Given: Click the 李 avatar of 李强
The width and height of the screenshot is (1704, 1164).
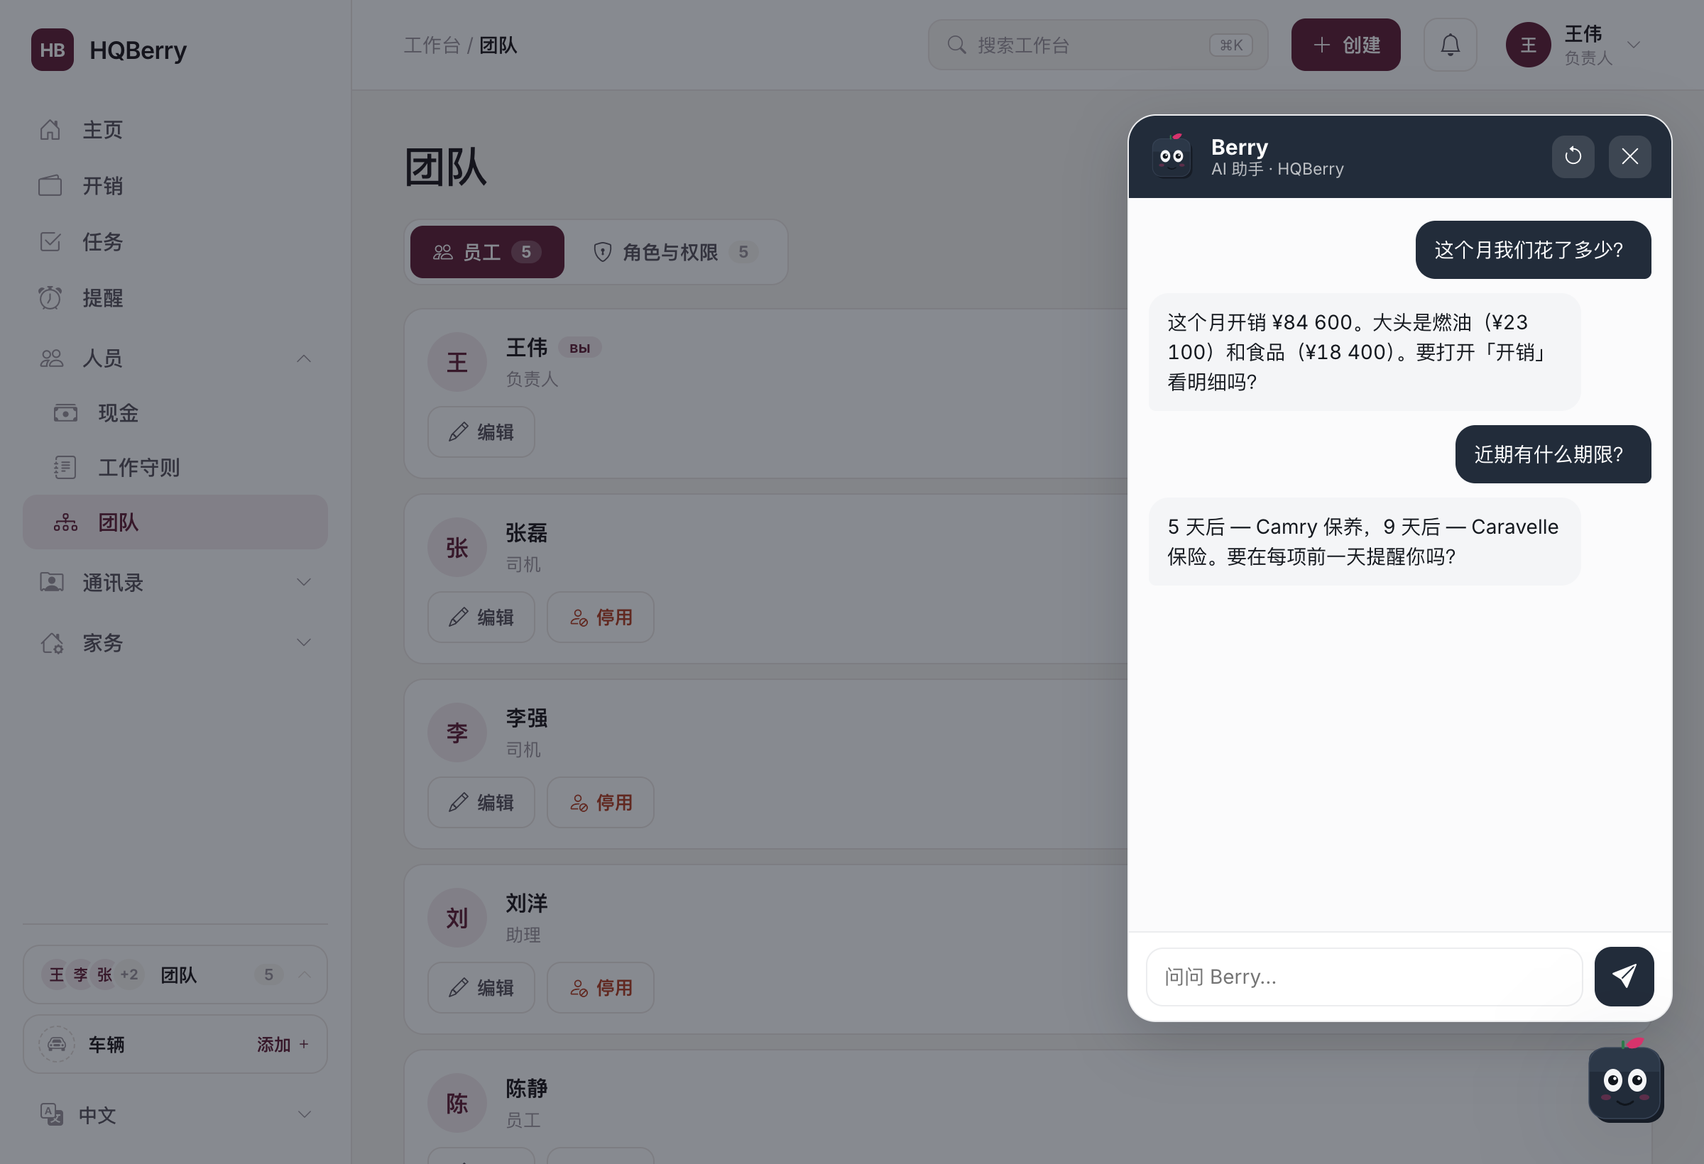Looking at the screenshot, I should pyautogui.click(x=457, y=733).
